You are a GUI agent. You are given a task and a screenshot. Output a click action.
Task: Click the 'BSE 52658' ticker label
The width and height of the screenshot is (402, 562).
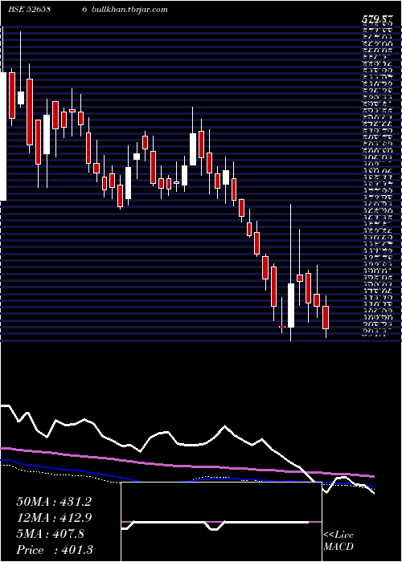click(29, 10)
